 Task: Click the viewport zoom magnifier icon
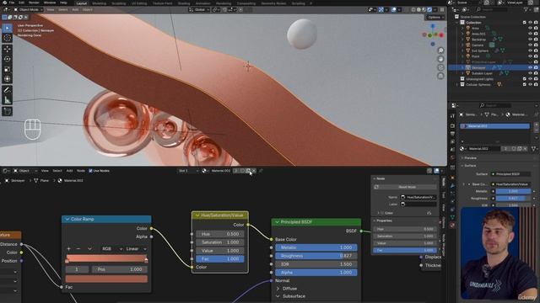[440, 50]
